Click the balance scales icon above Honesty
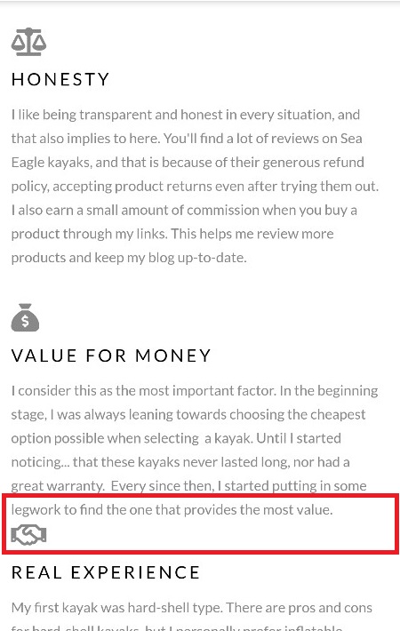Viewport: 400px width, 631px height. (28, 42)
